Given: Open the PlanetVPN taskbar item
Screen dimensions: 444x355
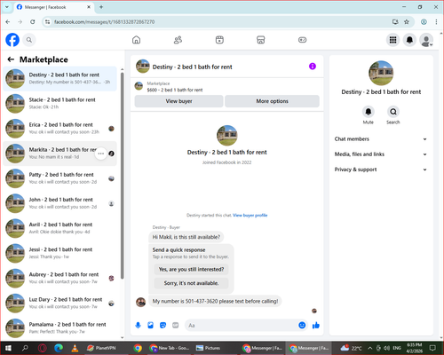Looking at the screenshot, I should pyautogui.click(x=101, y=348).
